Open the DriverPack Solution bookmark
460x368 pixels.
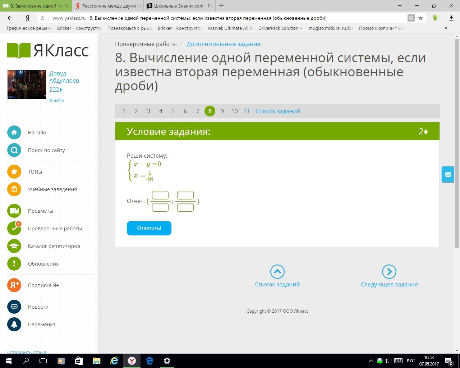pos(280,28)
